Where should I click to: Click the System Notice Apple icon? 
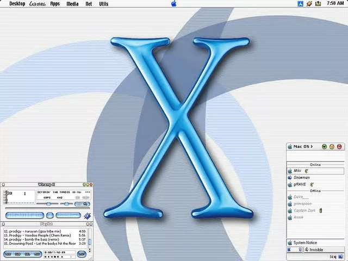[x=290, y=243]
